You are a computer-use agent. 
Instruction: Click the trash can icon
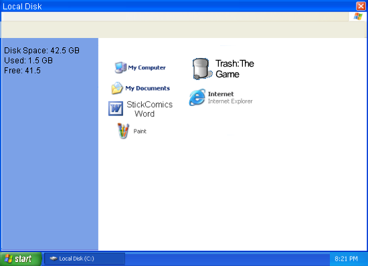click(x=202, y=69)
